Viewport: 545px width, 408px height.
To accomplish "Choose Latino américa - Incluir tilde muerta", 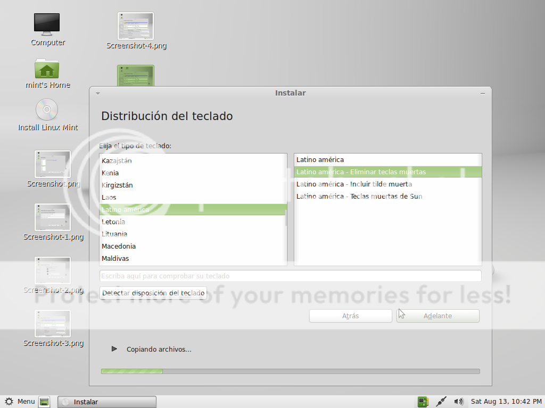I will 354,184.
